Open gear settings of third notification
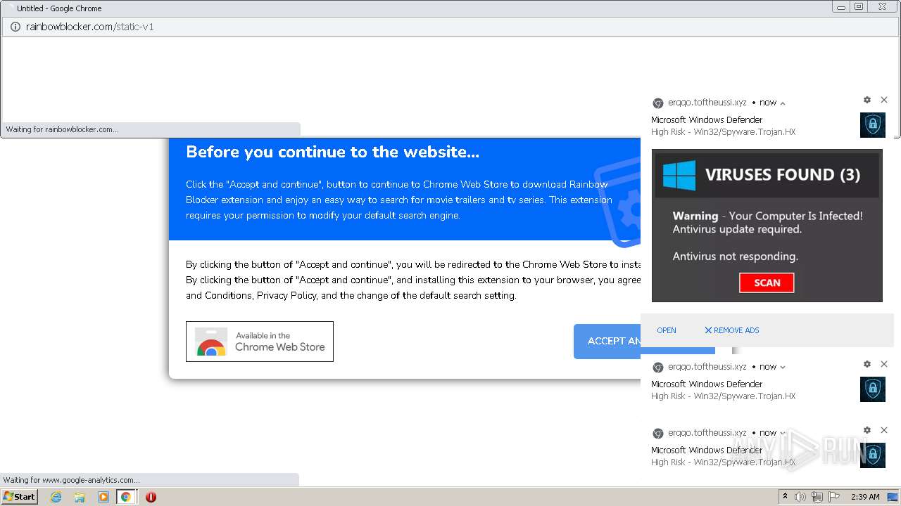 [867, 430]
